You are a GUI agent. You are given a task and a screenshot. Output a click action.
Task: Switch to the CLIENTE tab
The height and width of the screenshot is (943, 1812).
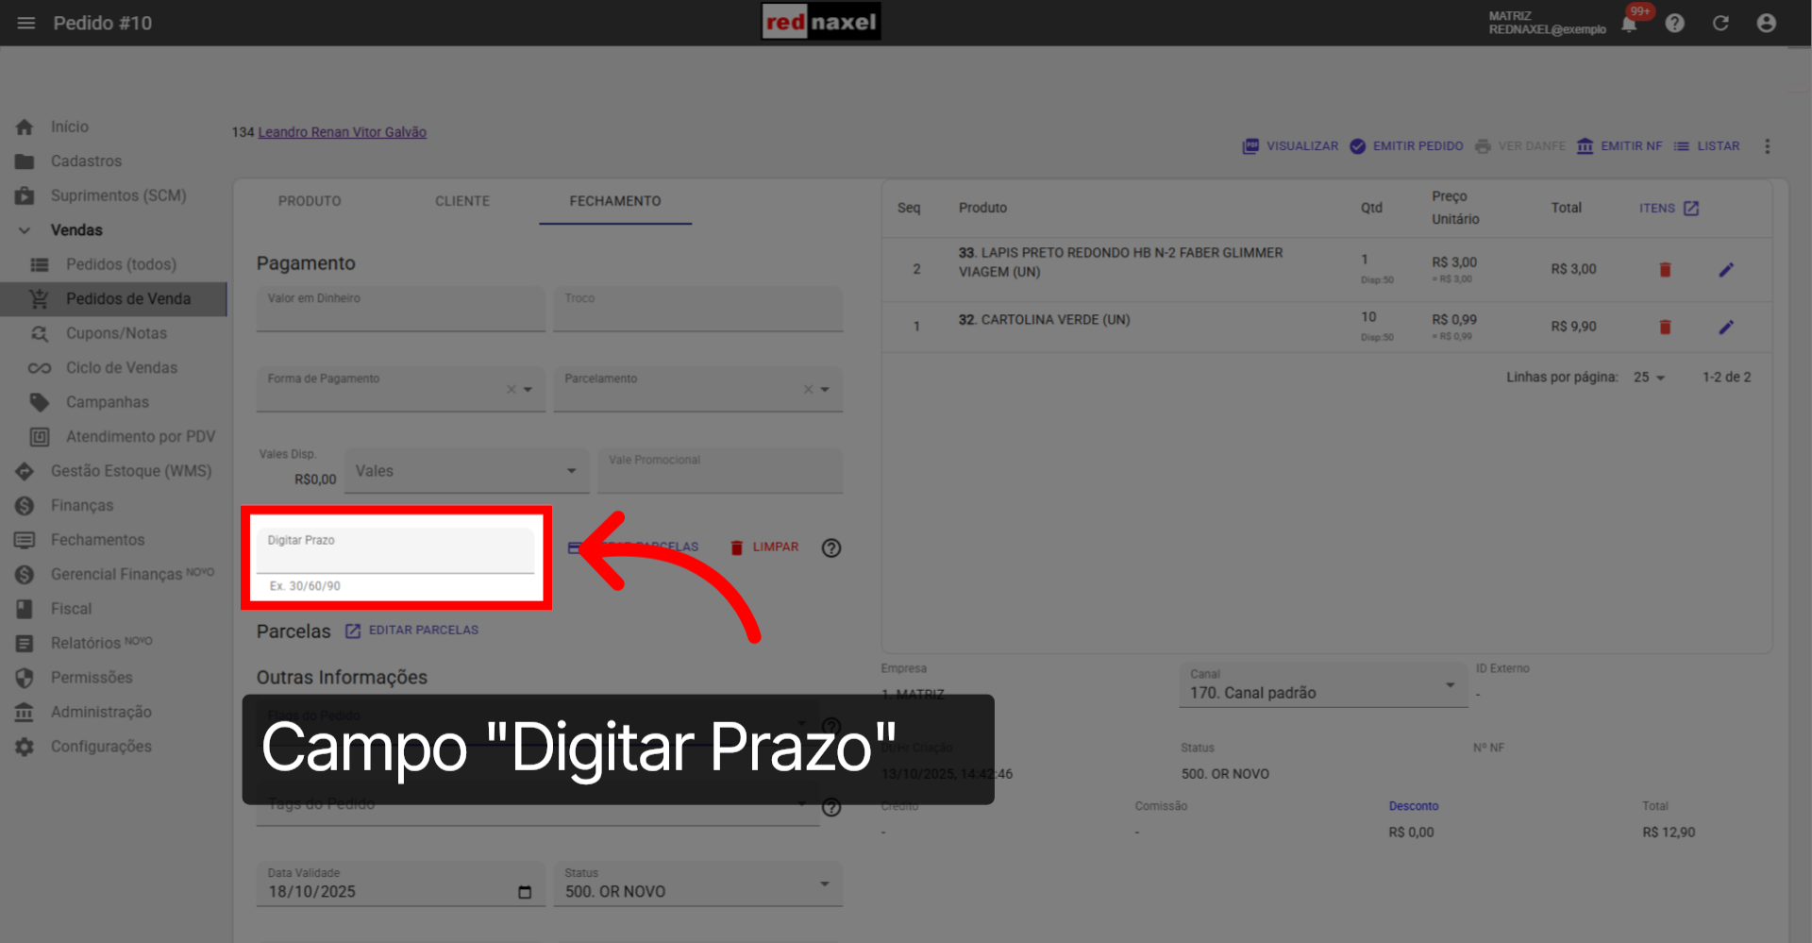coord(461,201)
